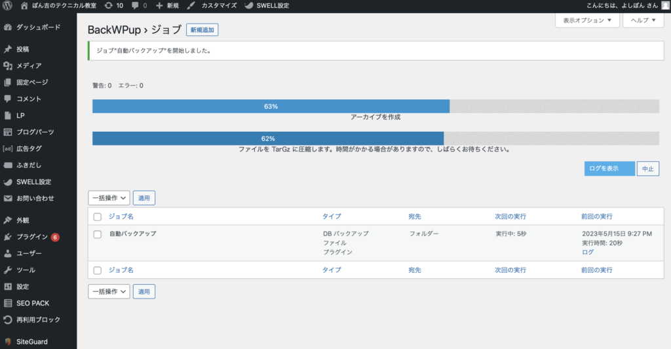Viewport: 671px width, 349px height.
Task: Open SEO PACK menu label
Action: pyautogui.click(x=33, y=303)
